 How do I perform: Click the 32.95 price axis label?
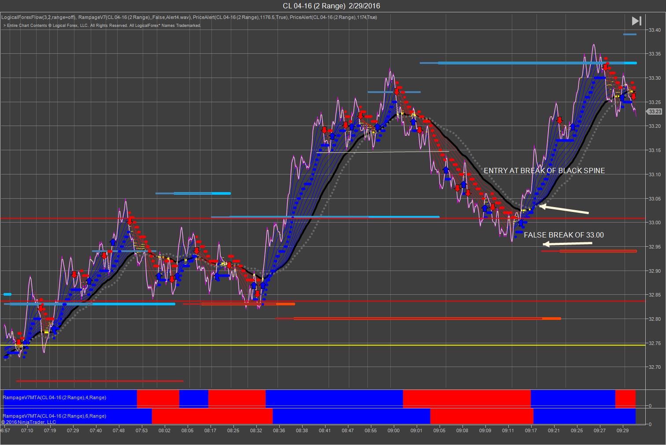[655, 247]
